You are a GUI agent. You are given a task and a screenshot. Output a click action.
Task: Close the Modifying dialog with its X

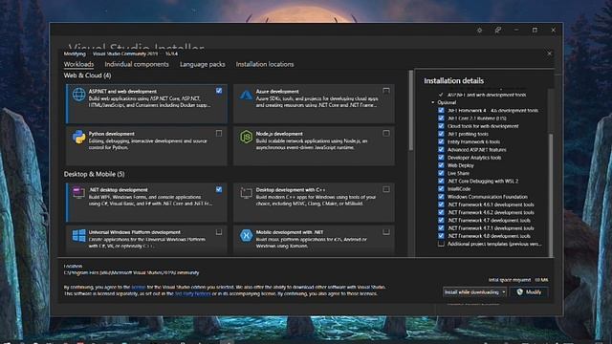550,54
